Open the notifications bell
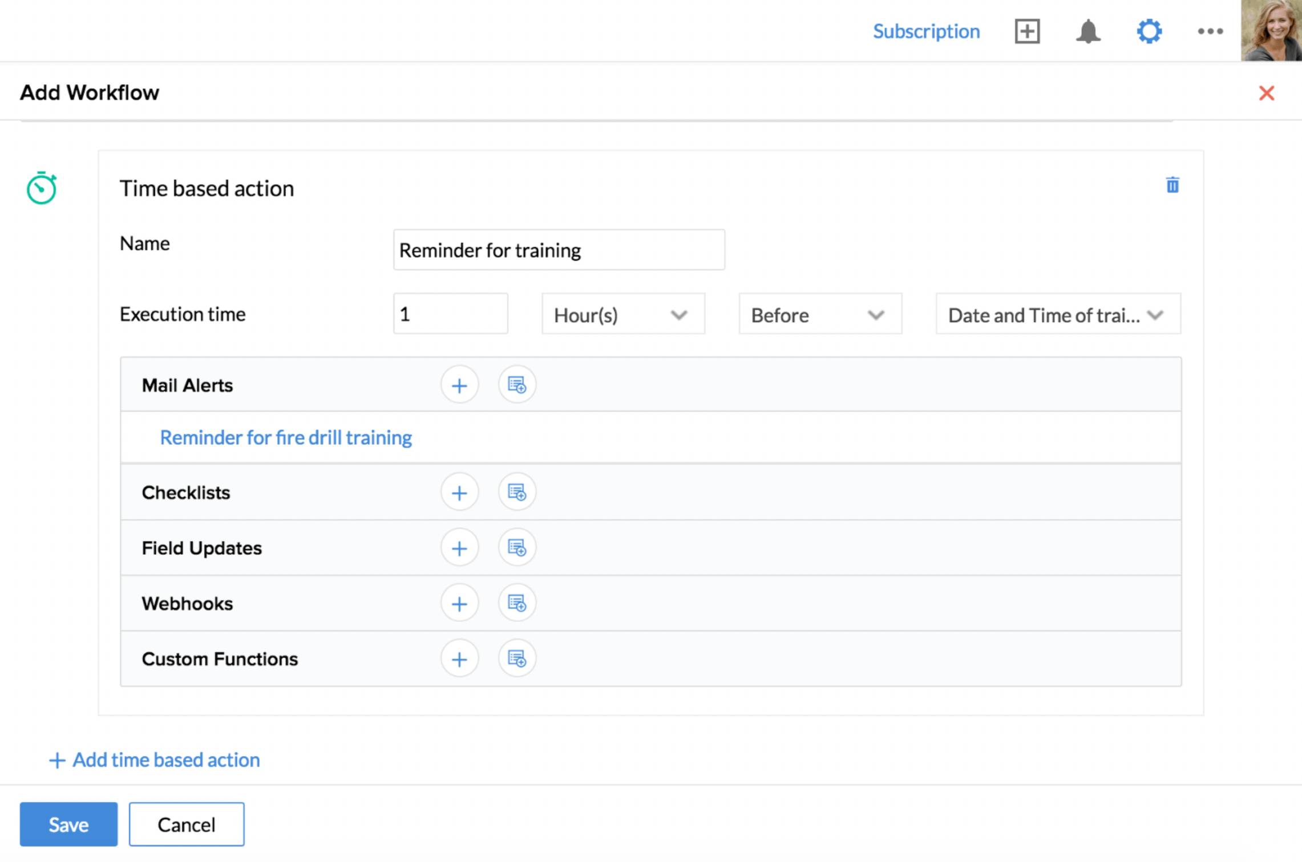1302x862 pixels. (1088, 31)
